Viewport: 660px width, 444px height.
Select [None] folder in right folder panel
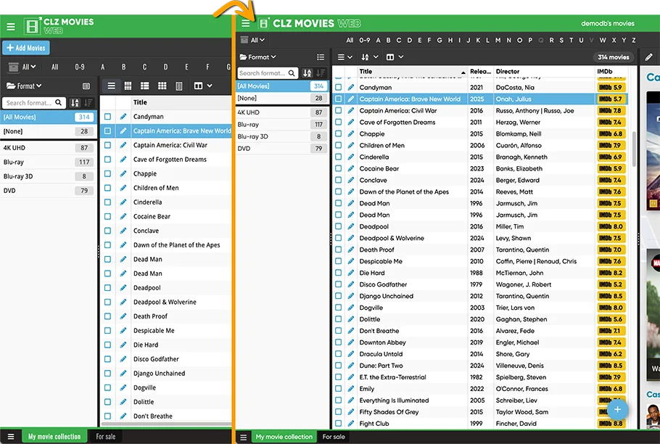(x=281, y=98)
